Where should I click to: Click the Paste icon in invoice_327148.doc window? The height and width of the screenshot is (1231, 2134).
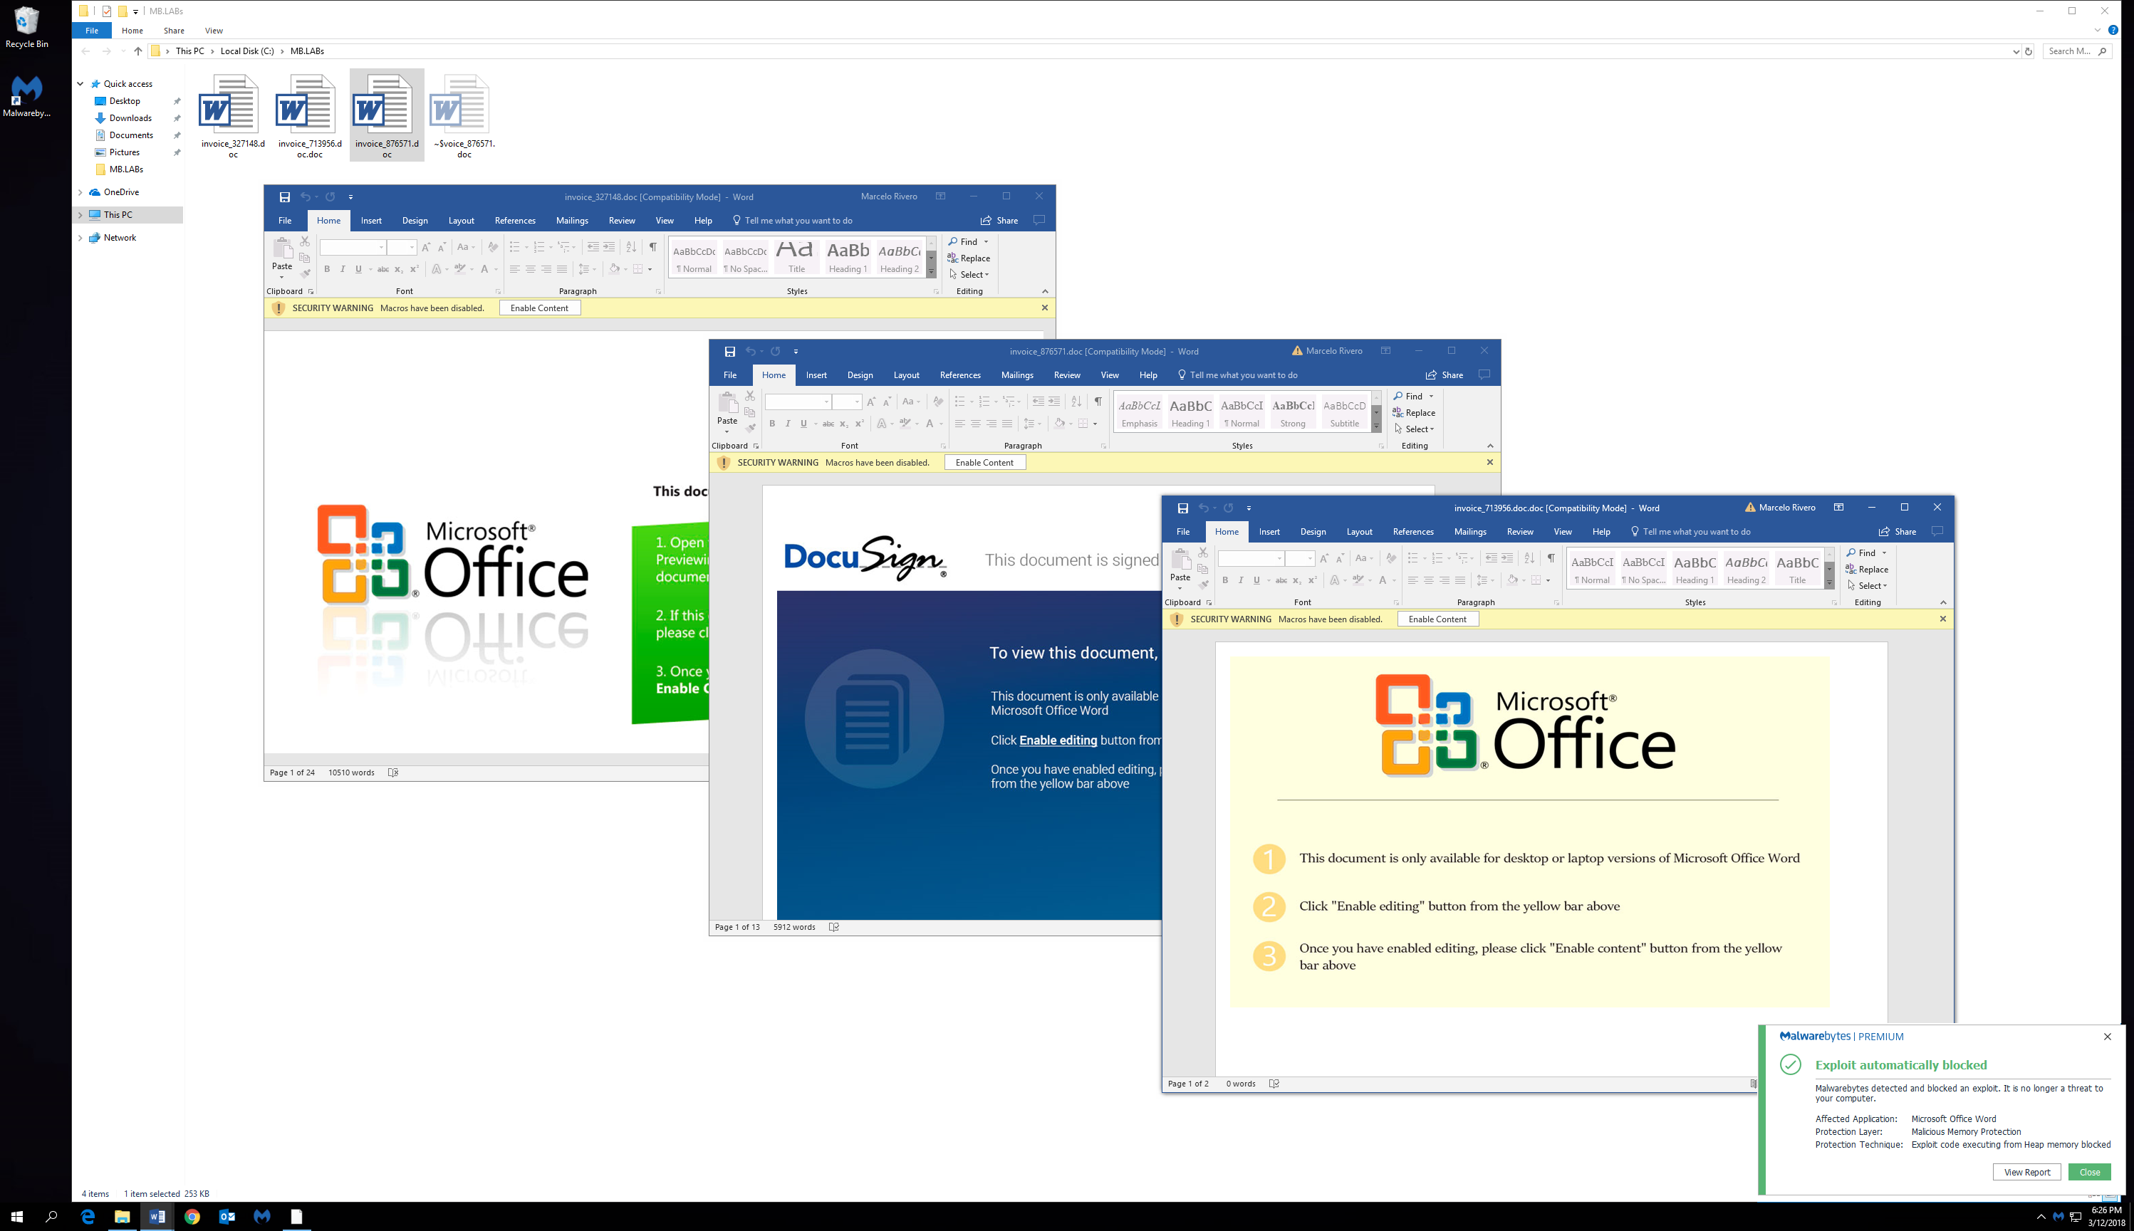pos(281,249)
